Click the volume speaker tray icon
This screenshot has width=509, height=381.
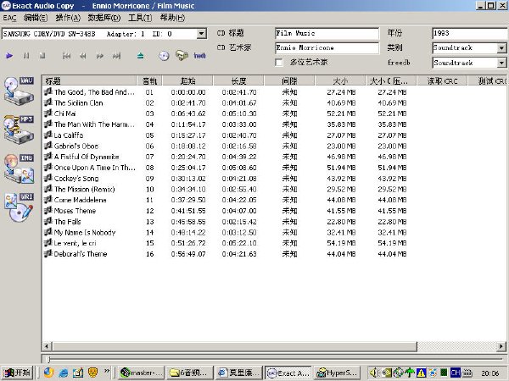(374, 373)
